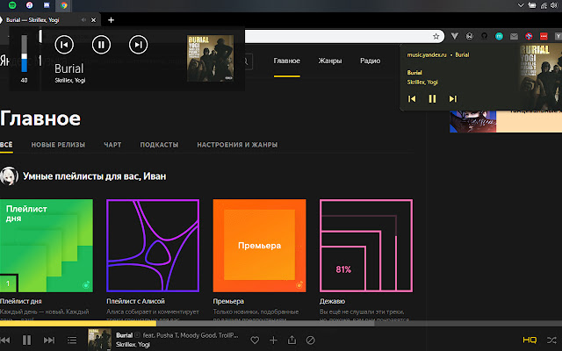The image size is (562, 351).
Task: Switch to the ПОДКАСТЫ tab
Action: tap(159, 145)
